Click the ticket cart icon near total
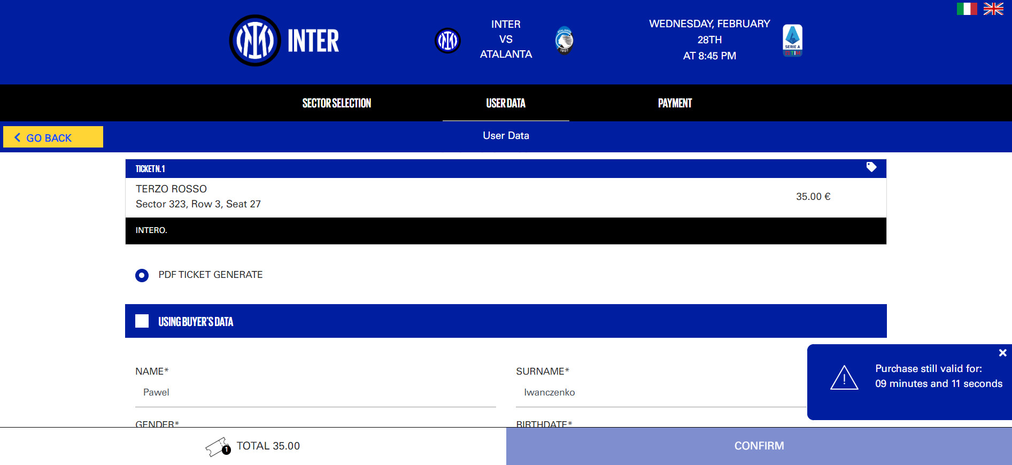Viewport: 1012px width, 465px height. [218, 447]
